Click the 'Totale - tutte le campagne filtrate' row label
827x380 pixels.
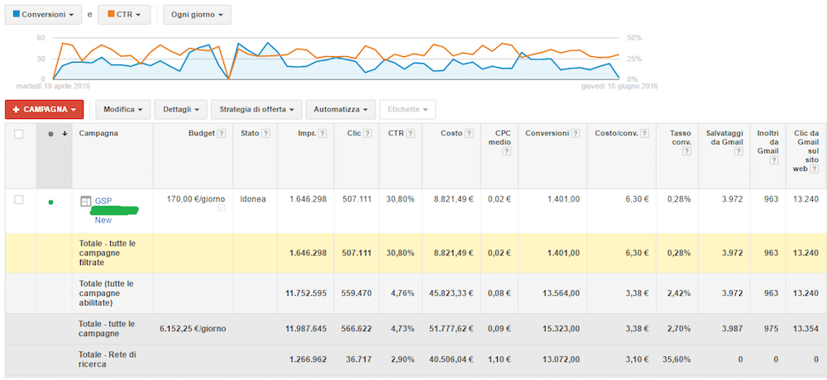click(108, 253)
